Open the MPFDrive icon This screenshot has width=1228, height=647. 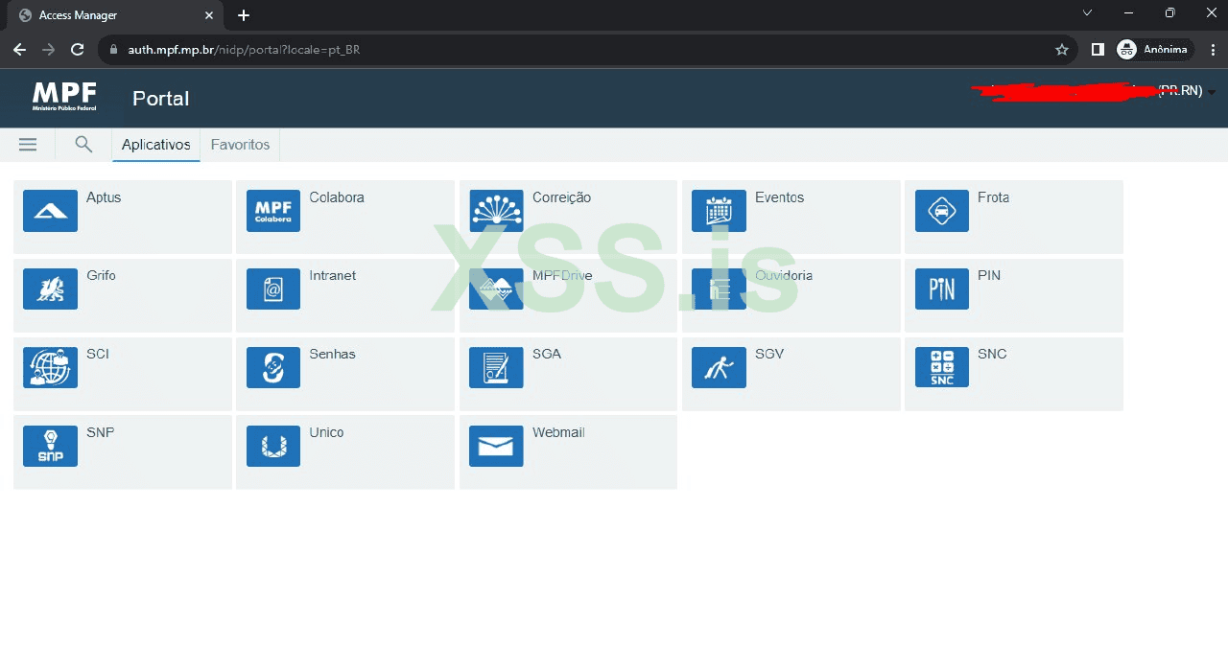496,289
